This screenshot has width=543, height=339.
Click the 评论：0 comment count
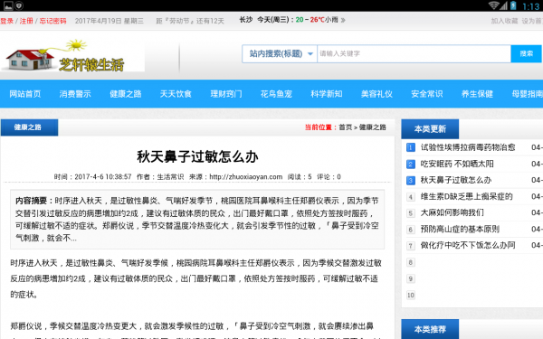329,177
